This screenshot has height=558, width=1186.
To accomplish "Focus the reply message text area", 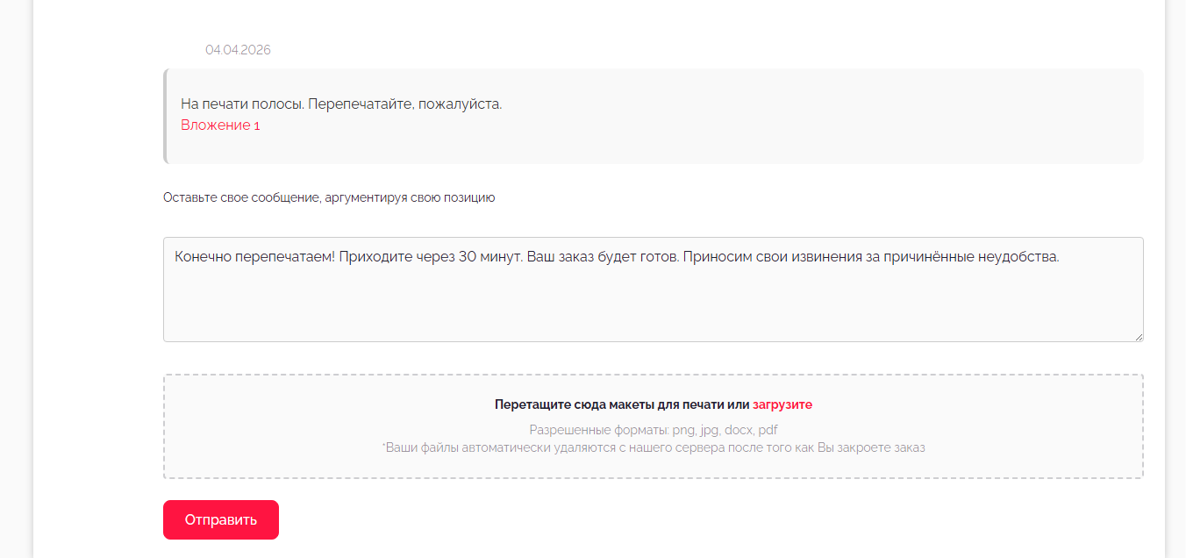I will click(653, 303).
